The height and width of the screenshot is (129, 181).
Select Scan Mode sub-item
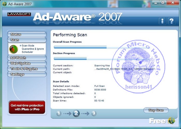pyautogui.click(x=28, y=45)
